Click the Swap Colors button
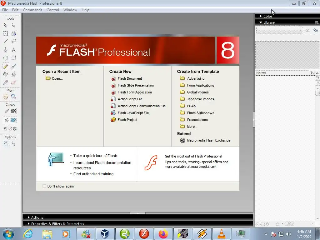The image size is (320, 240). tap(15, 128)
